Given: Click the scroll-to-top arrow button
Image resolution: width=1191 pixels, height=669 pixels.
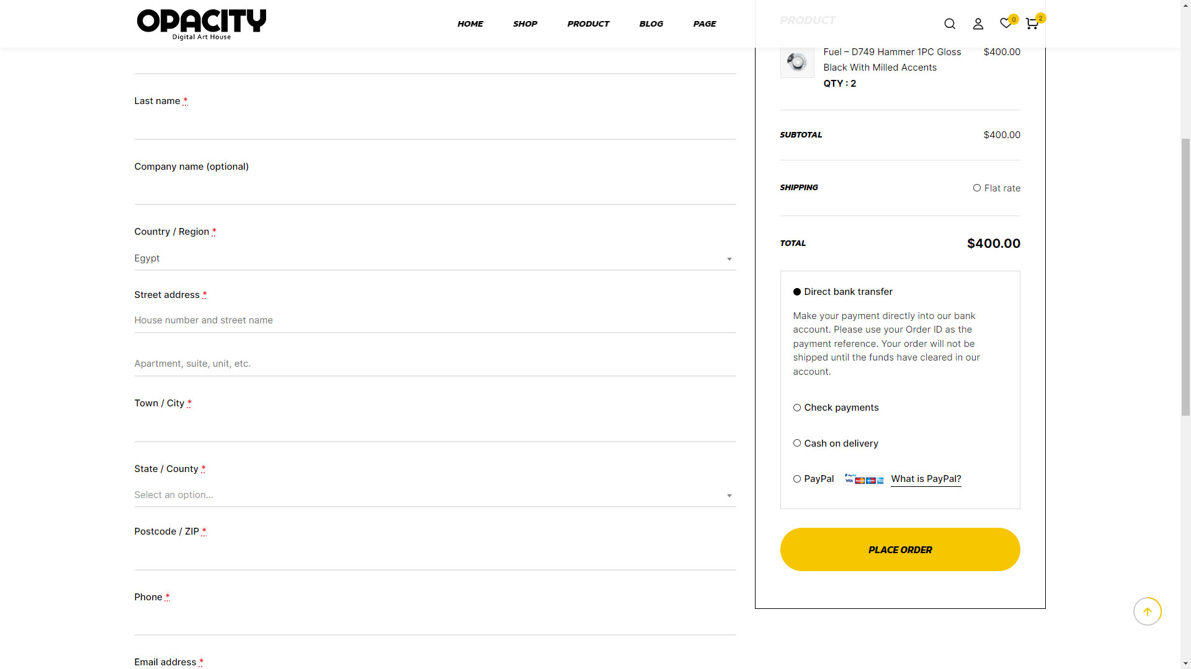Looking at the screenshot, I should pyautogui.click(x=1147, y=611).
